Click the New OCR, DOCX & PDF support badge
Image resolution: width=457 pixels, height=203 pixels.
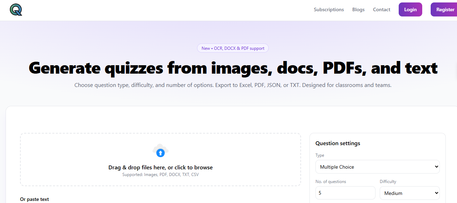coord(233,48)
